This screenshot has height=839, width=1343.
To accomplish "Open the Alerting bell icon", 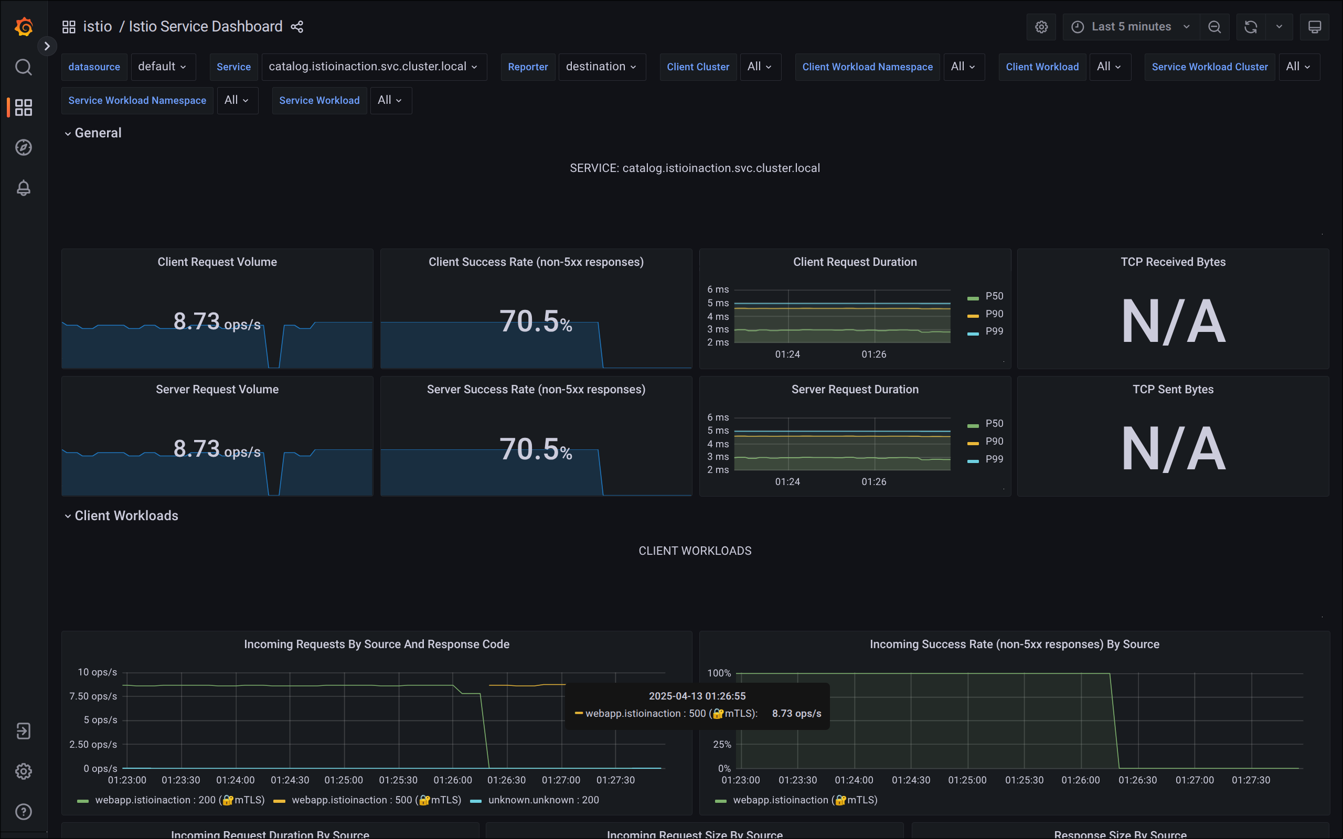I will point(23,188).
